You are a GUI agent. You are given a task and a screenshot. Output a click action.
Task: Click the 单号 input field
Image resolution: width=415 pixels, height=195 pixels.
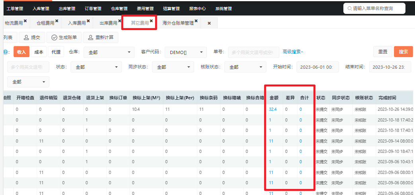coord(254,52)
